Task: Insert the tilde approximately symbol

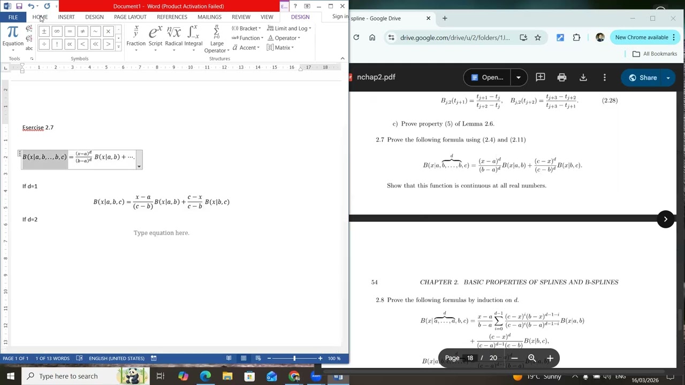Action: point(95,32)
